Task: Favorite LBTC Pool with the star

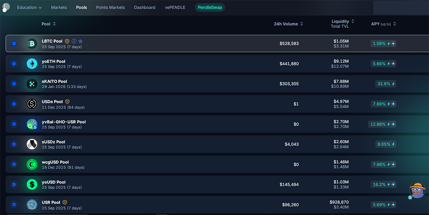Action: point(81,41)
